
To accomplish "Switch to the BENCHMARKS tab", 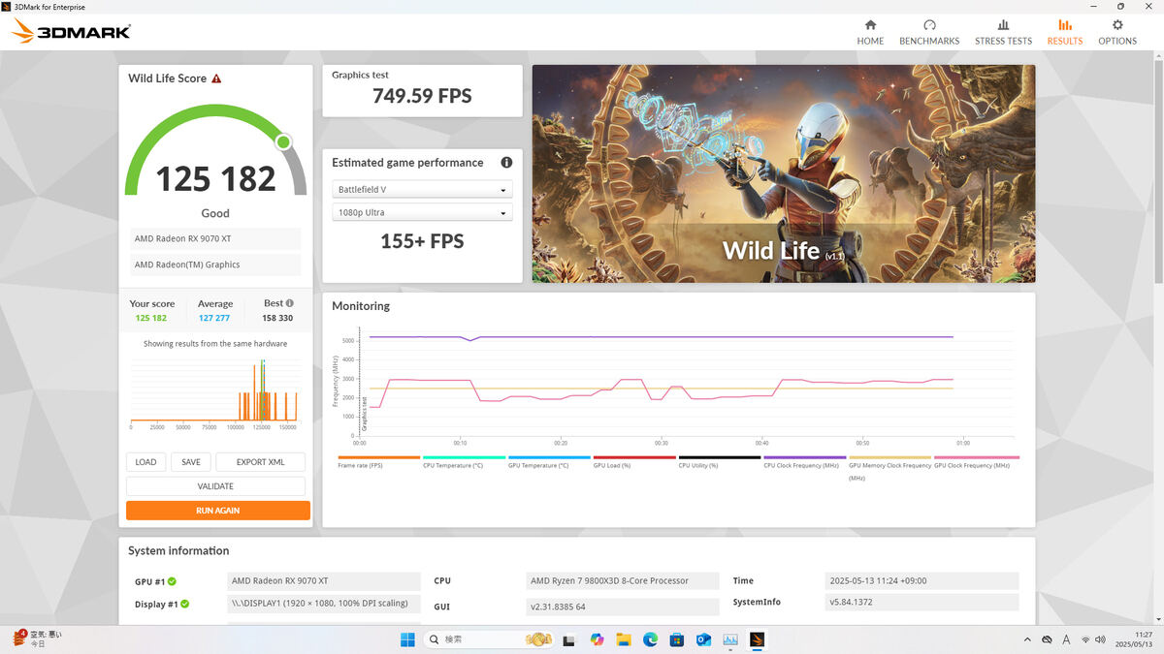I will coord(929,32).
